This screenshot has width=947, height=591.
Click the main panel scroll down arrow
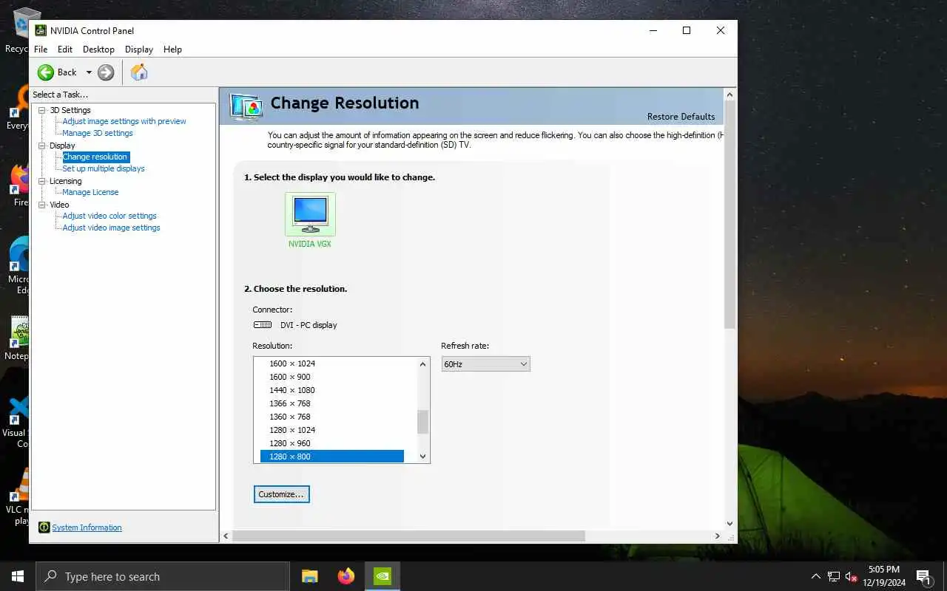pyautogui.click(x=730, y=524)
